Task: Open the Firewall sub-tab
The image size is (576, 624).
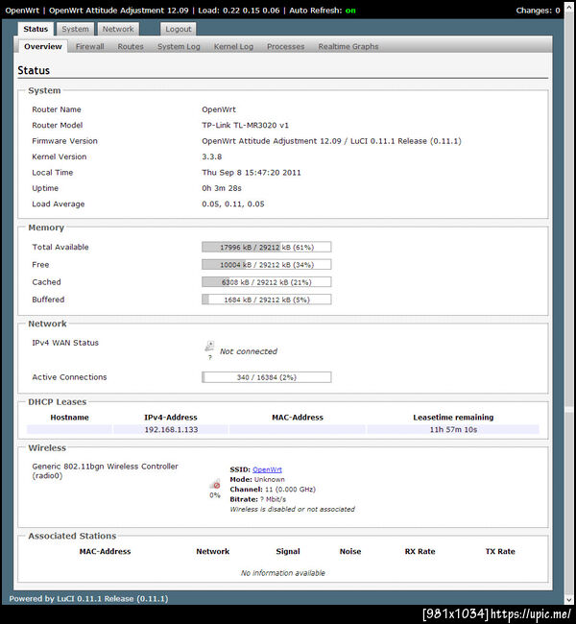Action: 90,47
